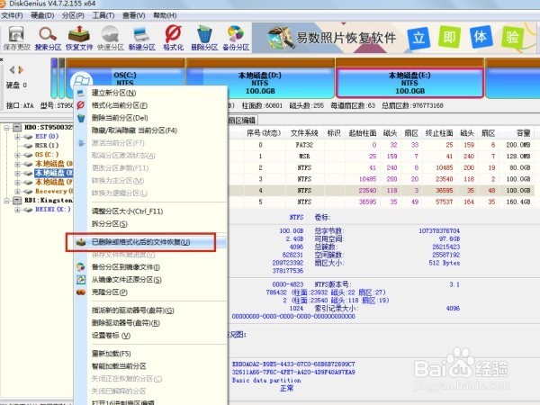
Task: Click the trash icon beside 删除当前分区
Action: point(81,118)
